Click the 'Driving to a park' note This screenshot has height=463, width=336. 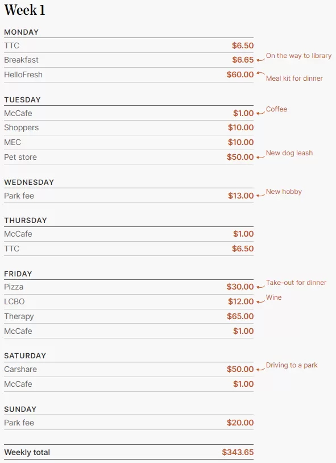292,365
